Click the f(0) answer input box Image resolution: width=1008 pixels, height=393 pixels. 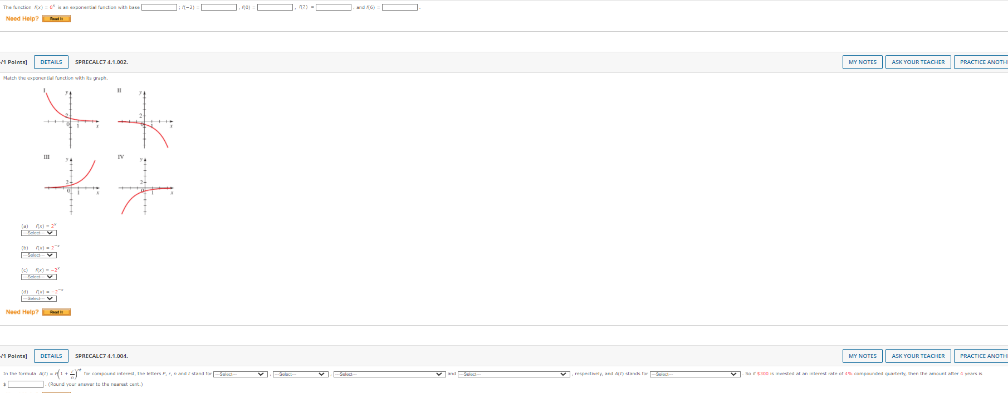[x=275, y=7]
